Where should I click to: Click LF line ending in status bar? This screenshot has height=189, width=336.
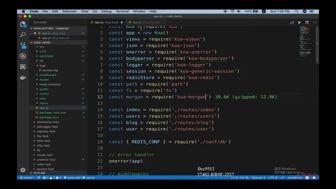click(x=282, y=177)
